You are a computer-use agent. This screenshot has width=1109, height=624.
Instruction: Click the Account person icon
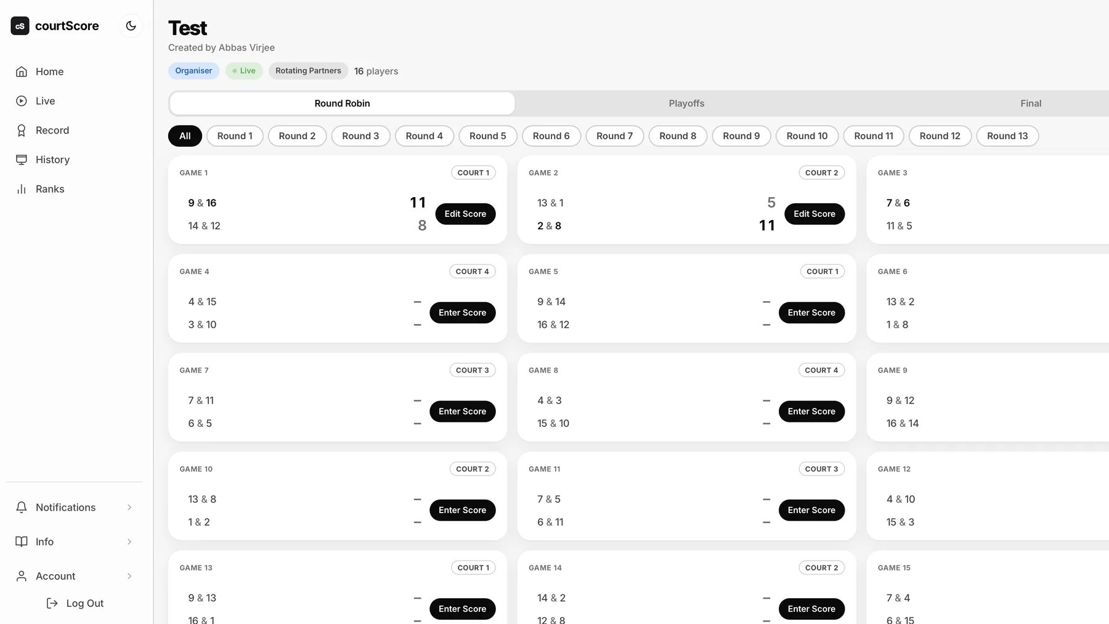[x=22, y=576]
